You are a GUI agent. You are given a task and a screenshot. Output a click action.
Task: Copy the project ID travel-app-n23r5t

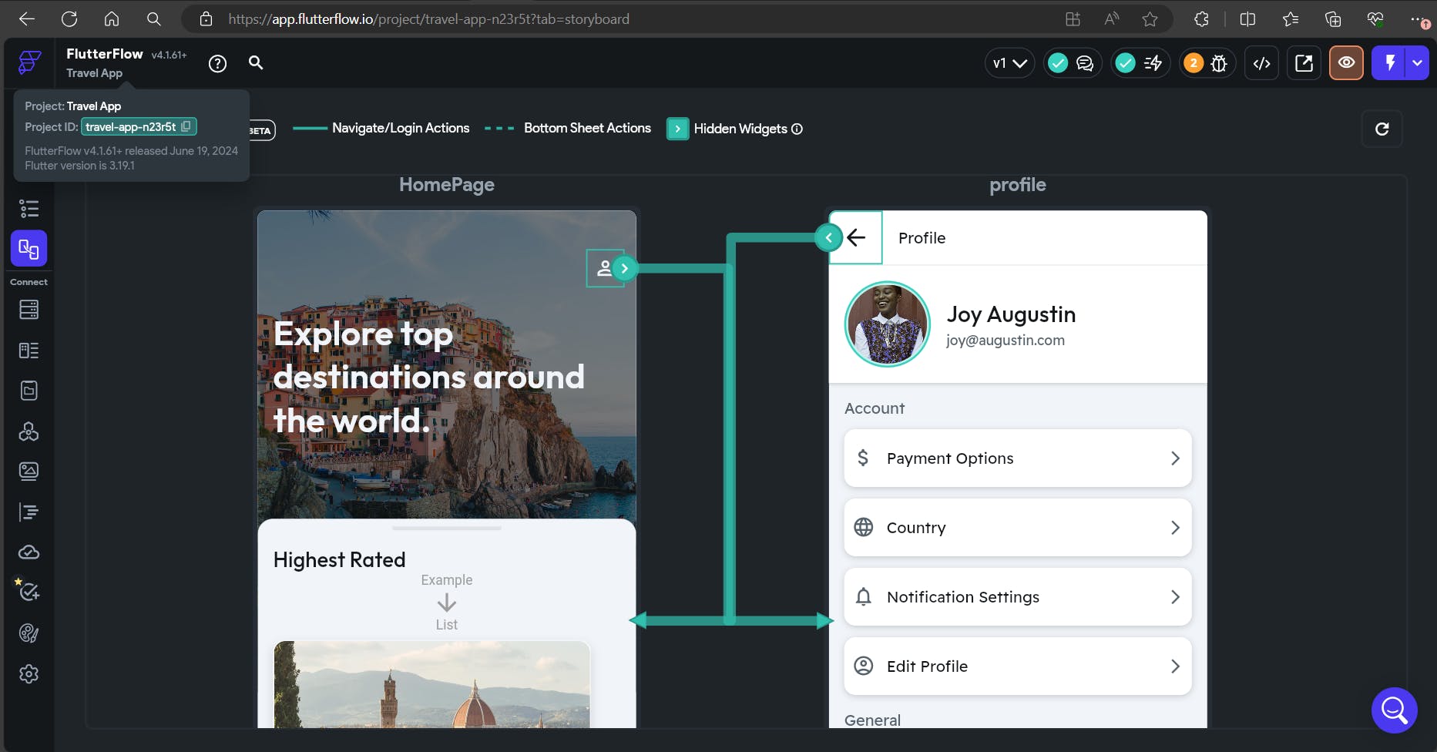(186, 126)
